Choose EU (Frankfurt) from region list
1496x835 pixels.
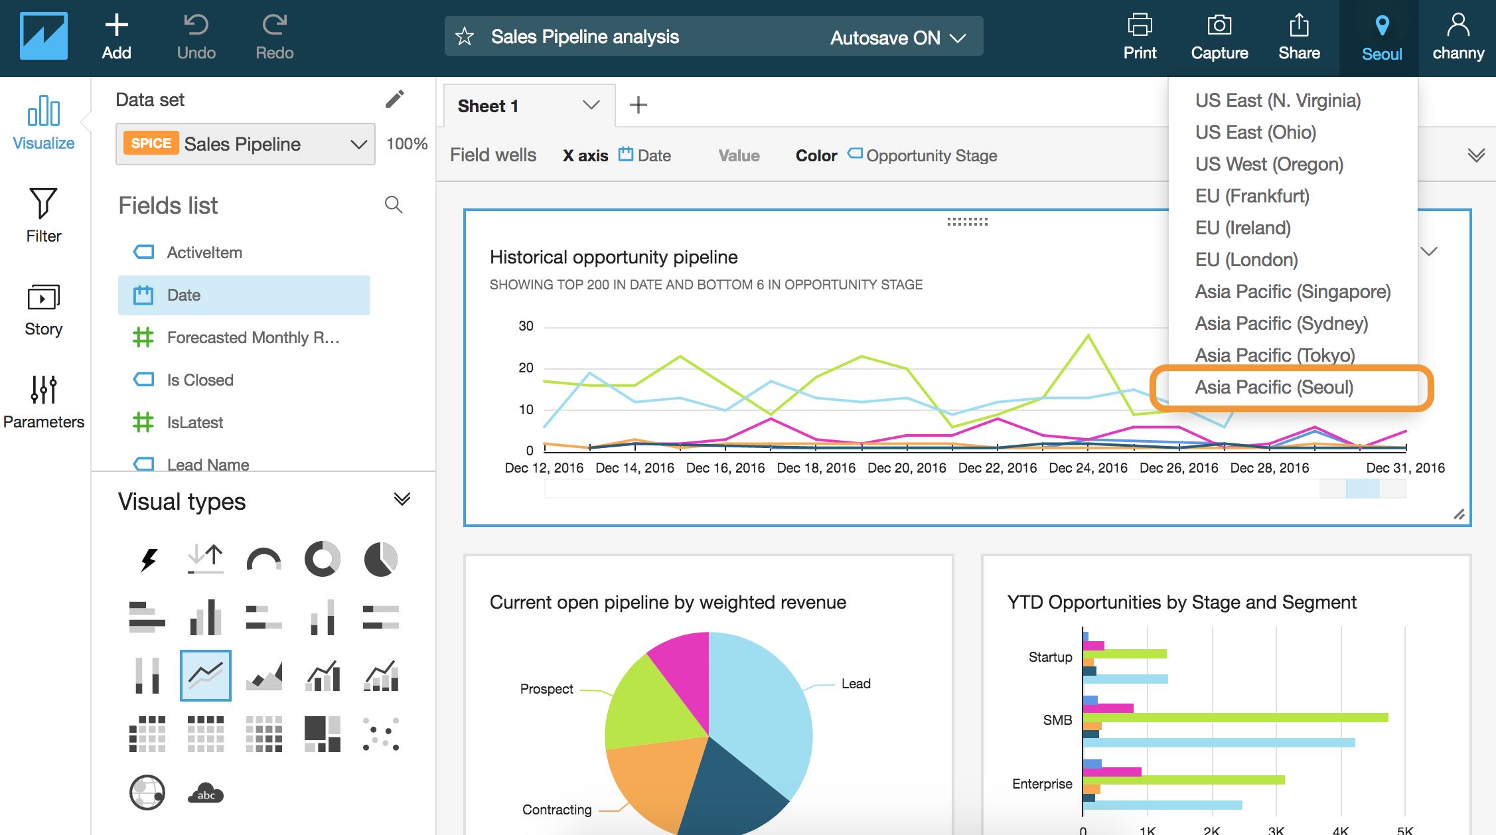[1252, 196]
